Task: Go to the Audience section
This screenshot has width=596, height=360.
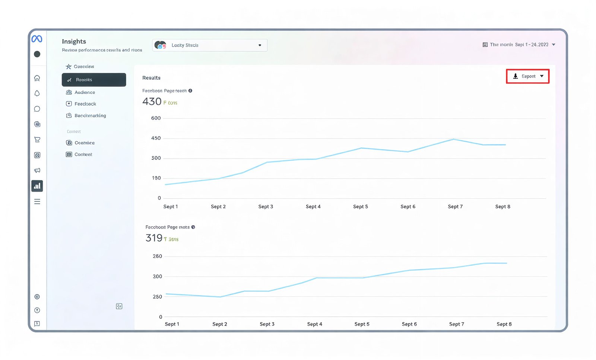Action: 85,92
